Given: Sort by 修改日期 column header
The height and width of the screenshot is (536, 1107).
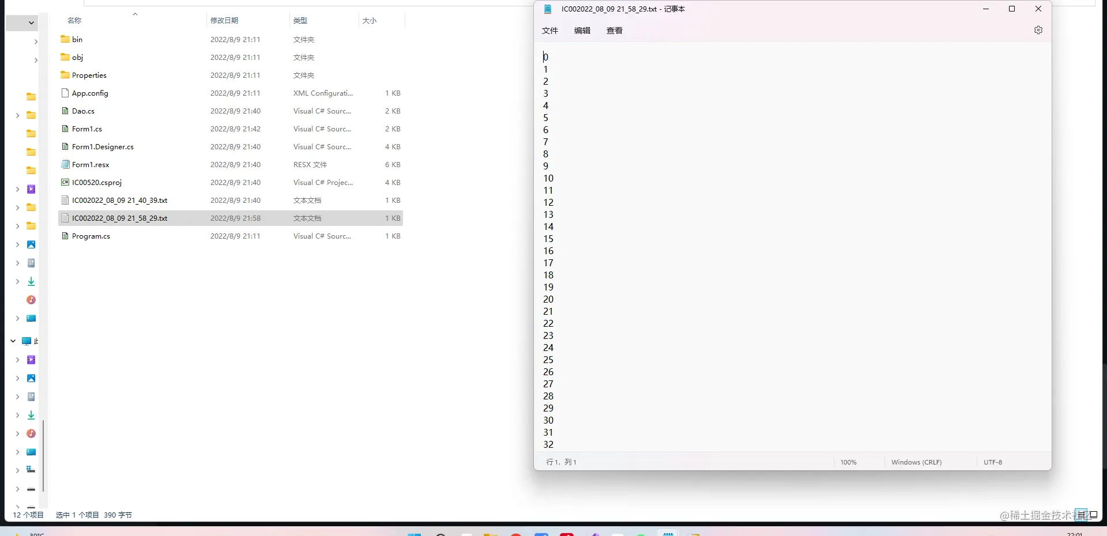Looking at the screenshot, I should coord(224,20).
